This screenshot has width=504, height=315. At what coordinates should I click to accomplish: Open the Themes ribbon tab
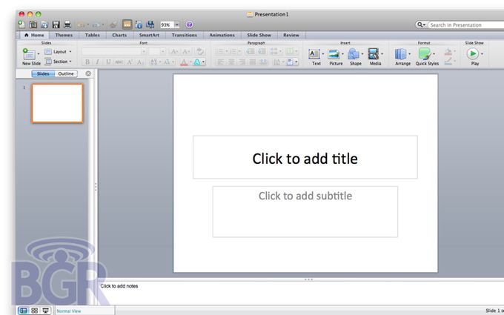(64, 35)
